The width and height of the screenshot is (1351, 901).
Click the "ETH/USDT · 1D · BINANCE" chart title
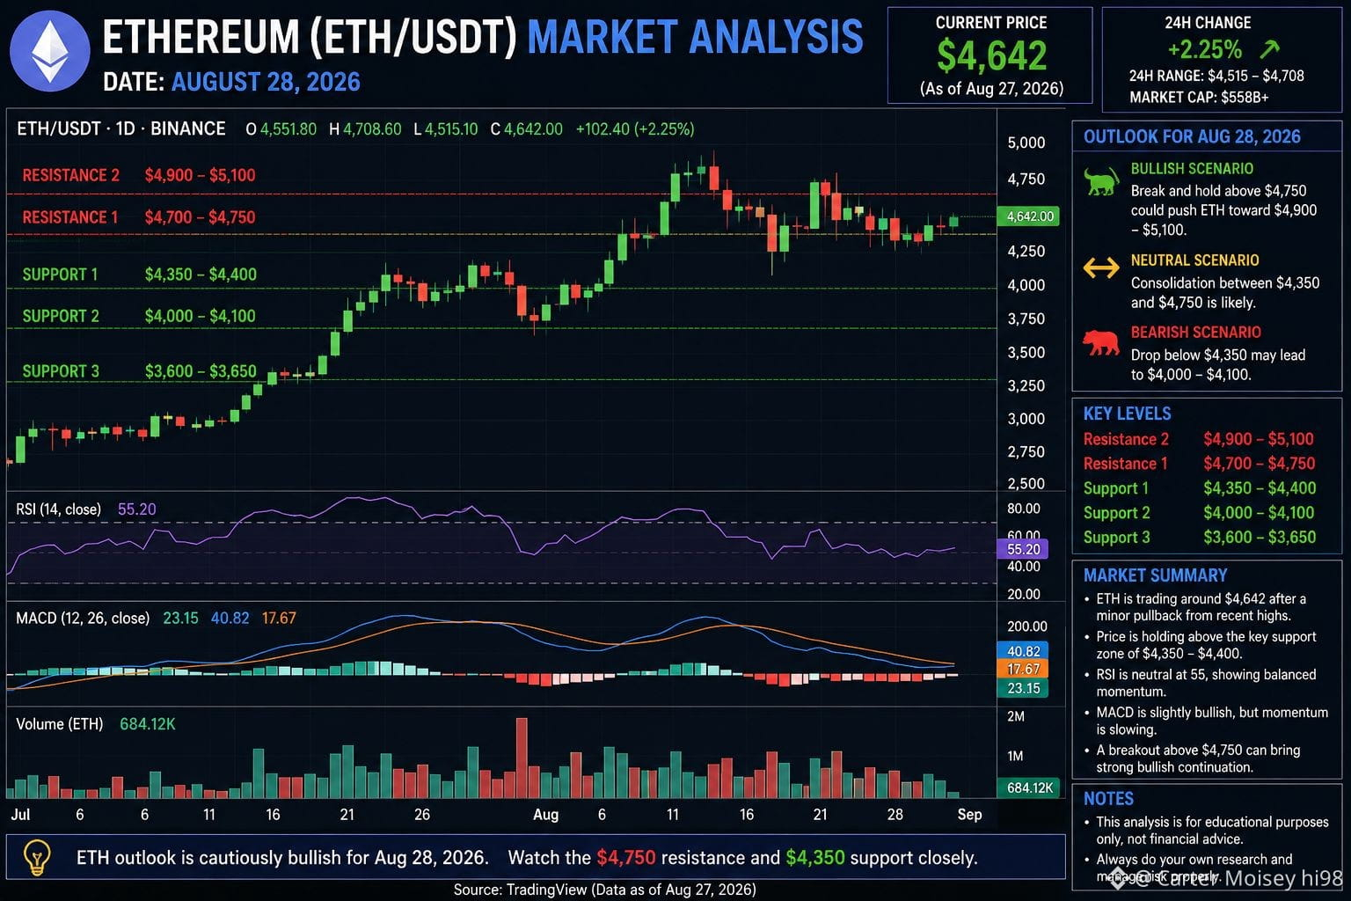[x=121, y=128]
